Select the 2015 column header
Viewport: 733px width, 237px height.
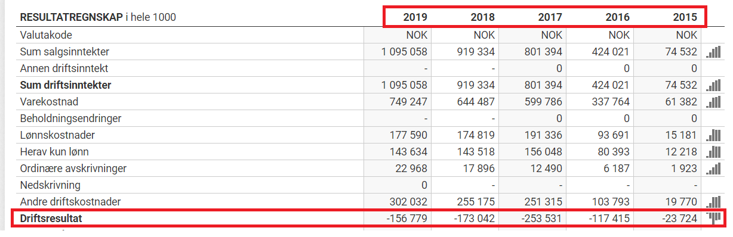click(685, 17)
